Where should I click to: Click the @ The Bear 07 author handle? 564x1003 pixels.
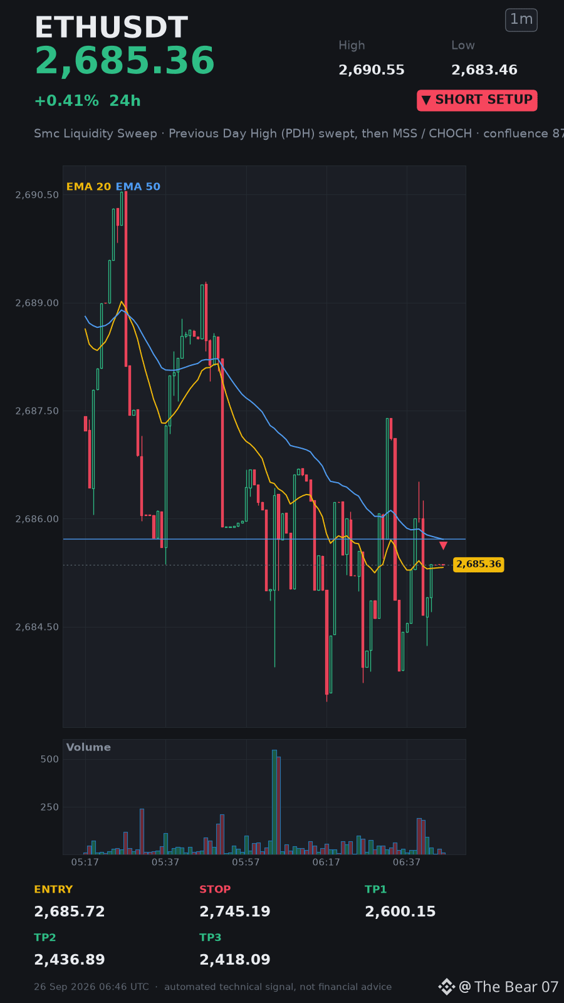click(x=508, y=987)
